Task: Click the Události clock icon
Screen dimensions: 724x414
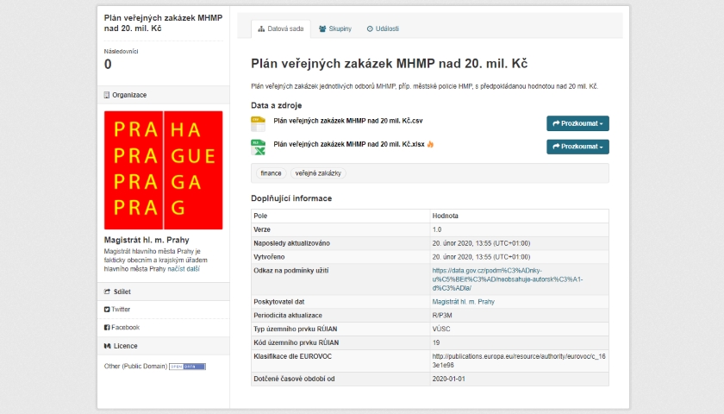Action: pyautogui.click(x=370, y=28)
